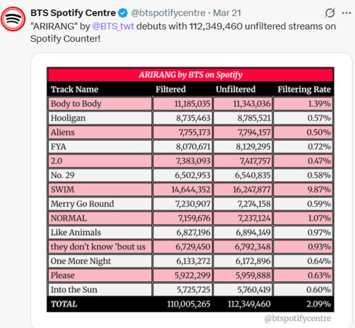Click the Track Name column header

pos(75,89)
